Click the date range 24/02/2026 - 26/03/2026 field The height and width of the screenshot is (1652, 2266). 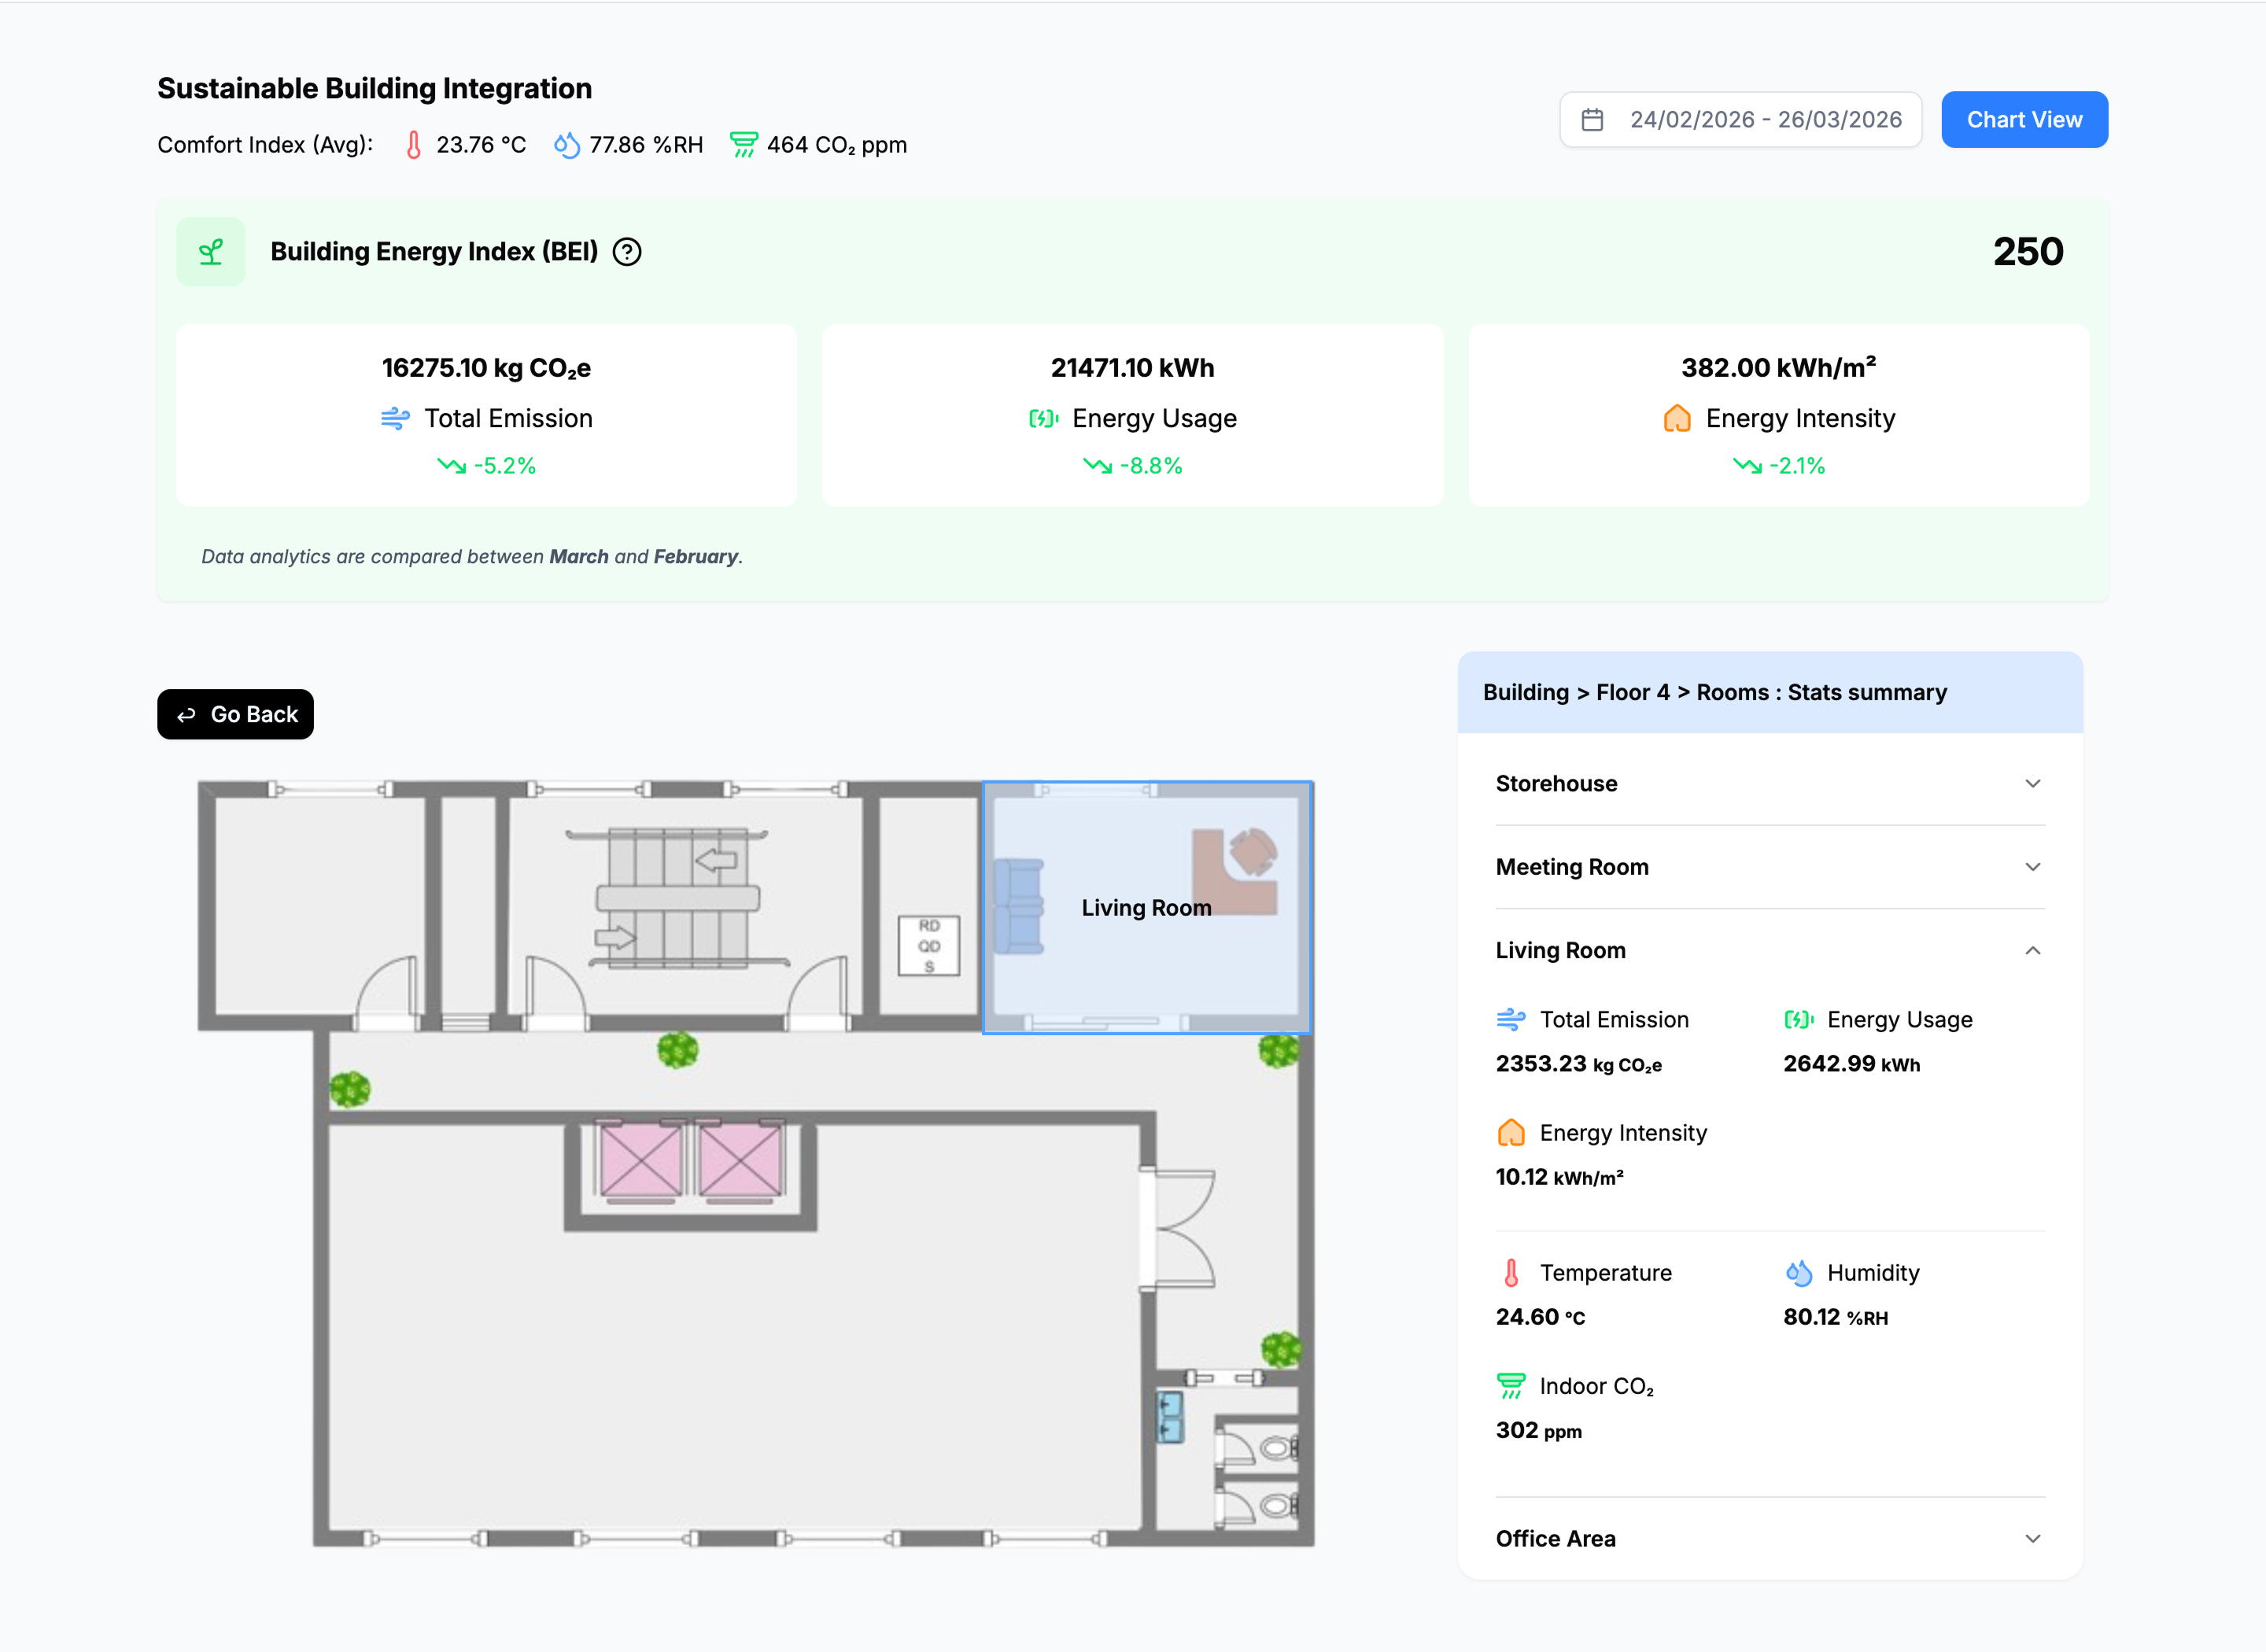coord(1766,119)
